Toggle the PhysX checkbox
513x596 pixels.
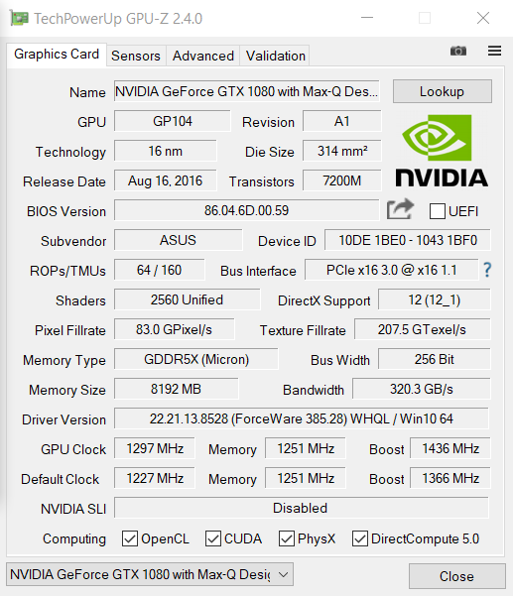click(x=287, y=538)
